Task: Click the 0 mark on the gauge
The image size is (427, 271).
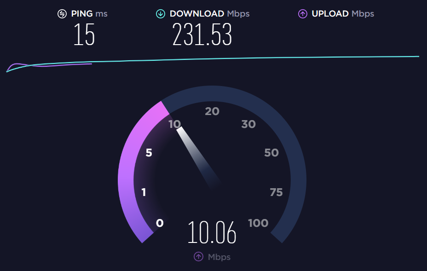Action: click(x=160, y=223)
